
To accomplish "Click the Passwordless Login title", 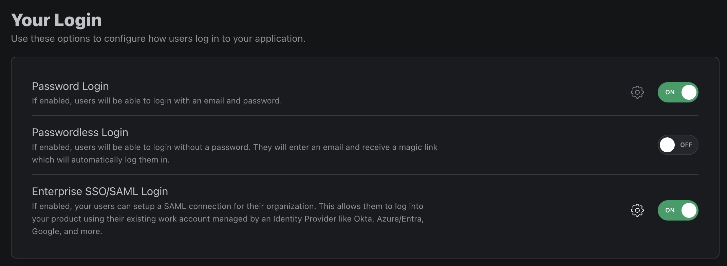I will click(x=80, y=133).
